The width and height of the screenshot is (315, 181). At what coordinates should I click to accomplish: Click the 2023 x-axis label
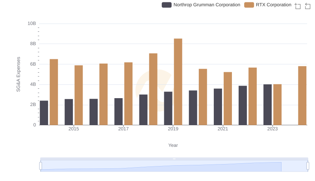272,129
